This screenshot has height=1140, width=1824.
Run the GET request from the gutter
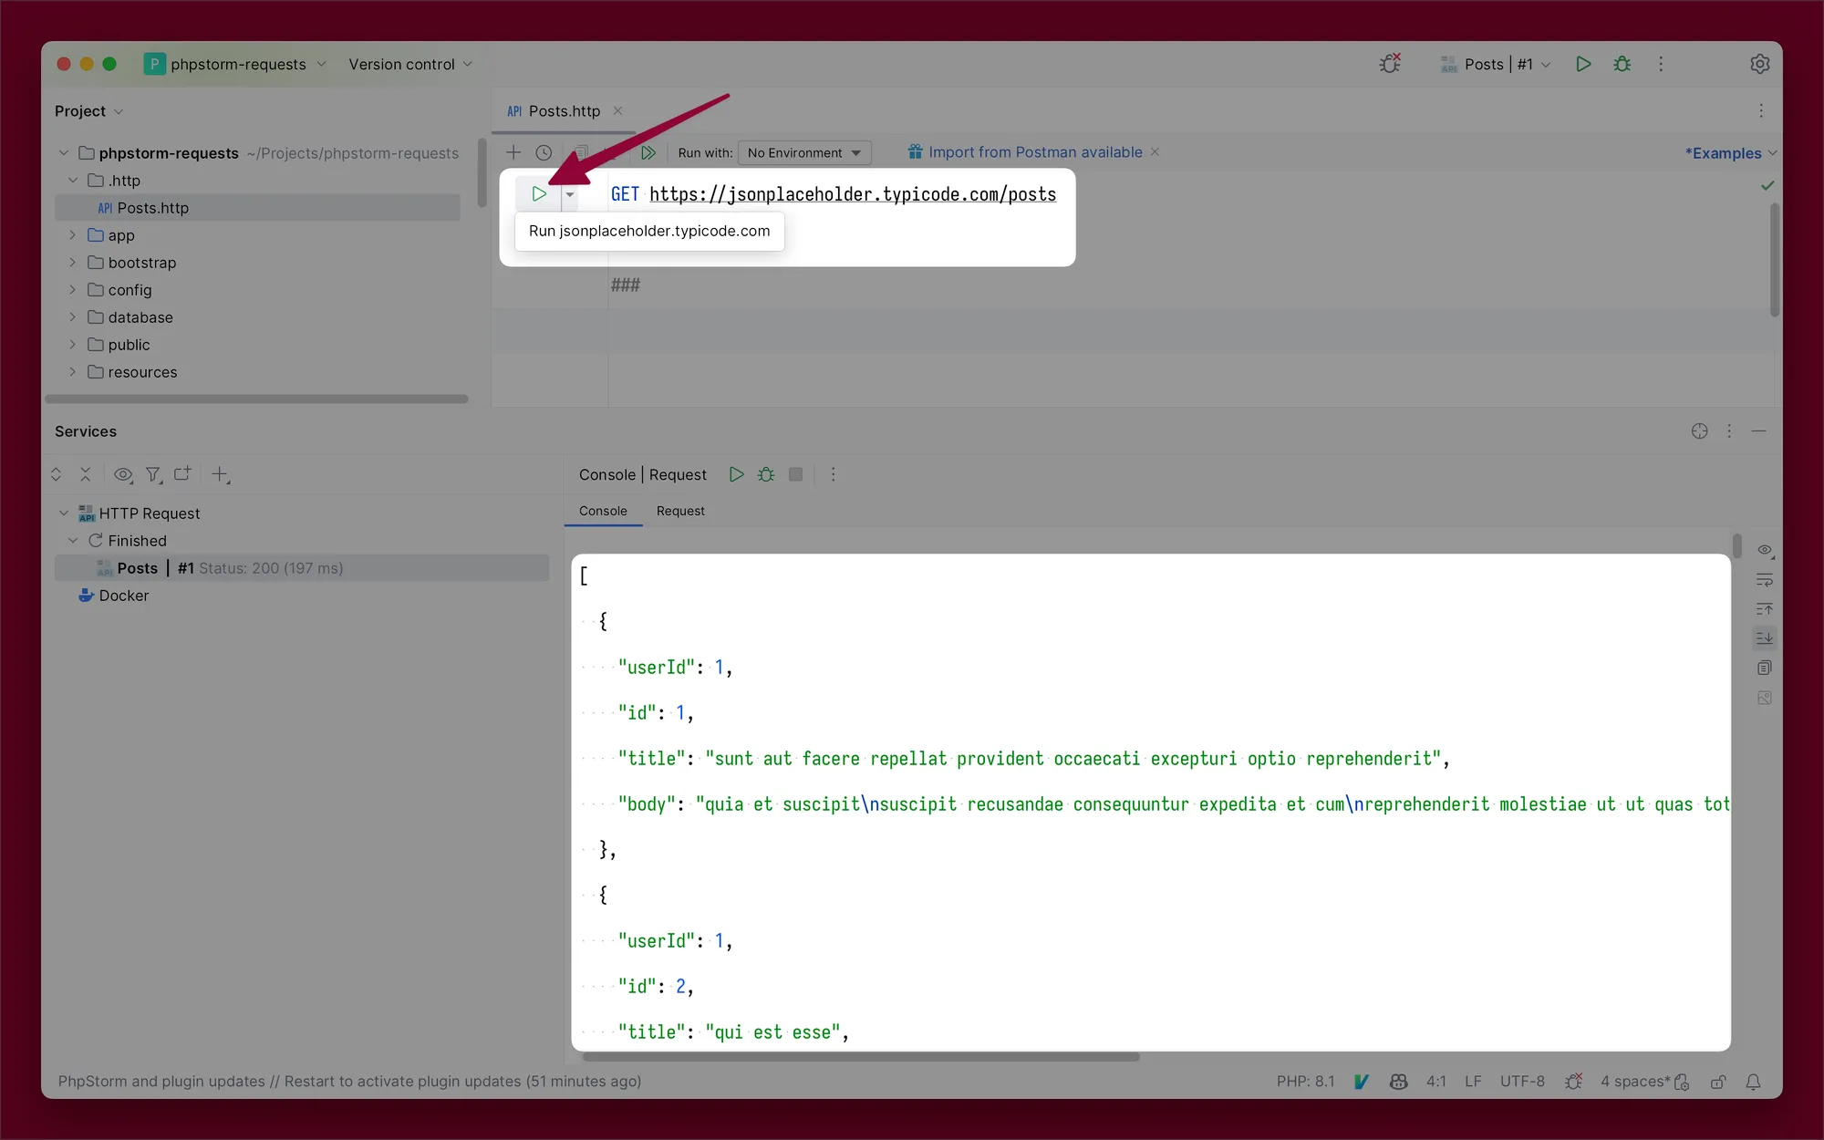tap(539, 193)
